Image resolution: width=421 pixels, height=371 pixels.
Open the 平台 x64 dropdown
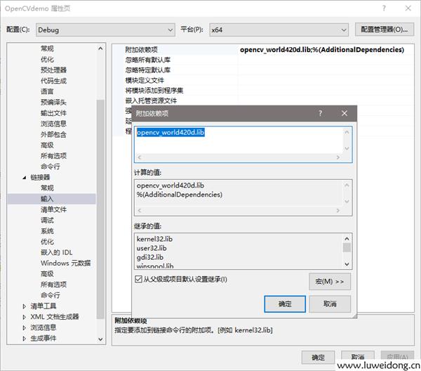pyautogui.click(x=343, y=30)
